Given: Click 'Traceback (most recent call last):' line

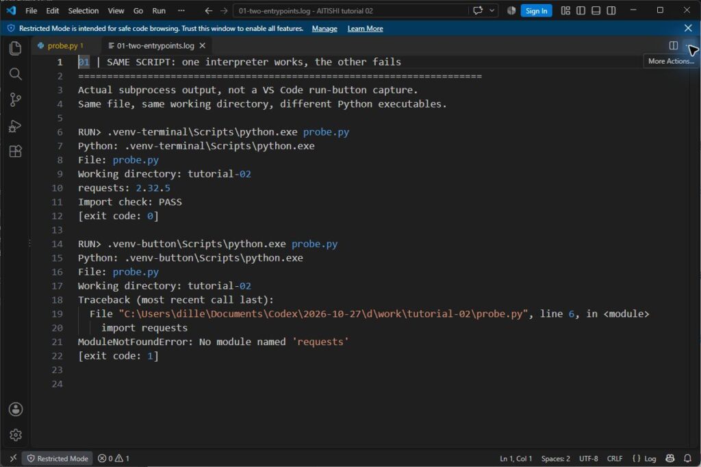Looking at the screenshot, I should (x=176, y=300).
